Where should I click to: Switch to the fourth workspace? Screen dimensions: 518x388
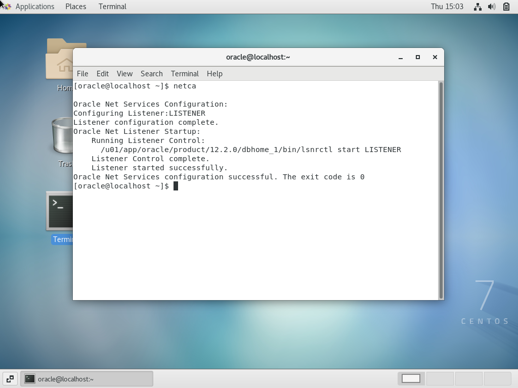[x=498, y=378]
